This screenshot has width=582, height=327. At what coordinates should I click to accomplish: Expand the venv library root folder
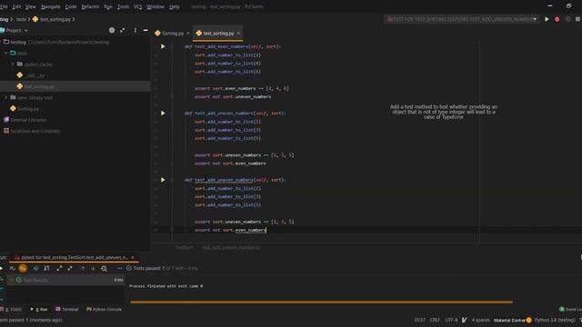click(6, 97)
